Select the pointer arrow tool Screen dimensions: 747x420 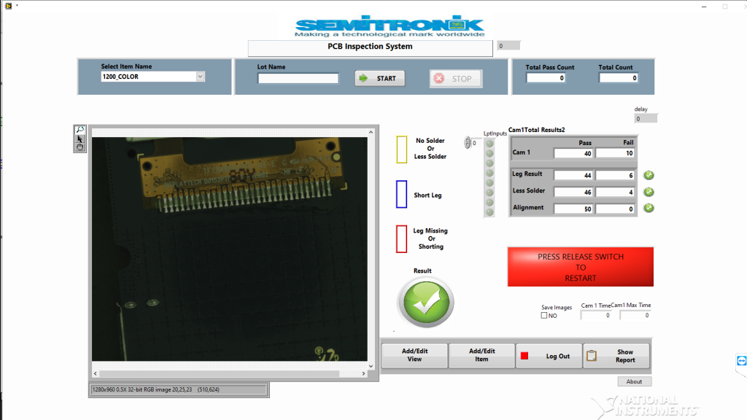[x=80, y=139]
